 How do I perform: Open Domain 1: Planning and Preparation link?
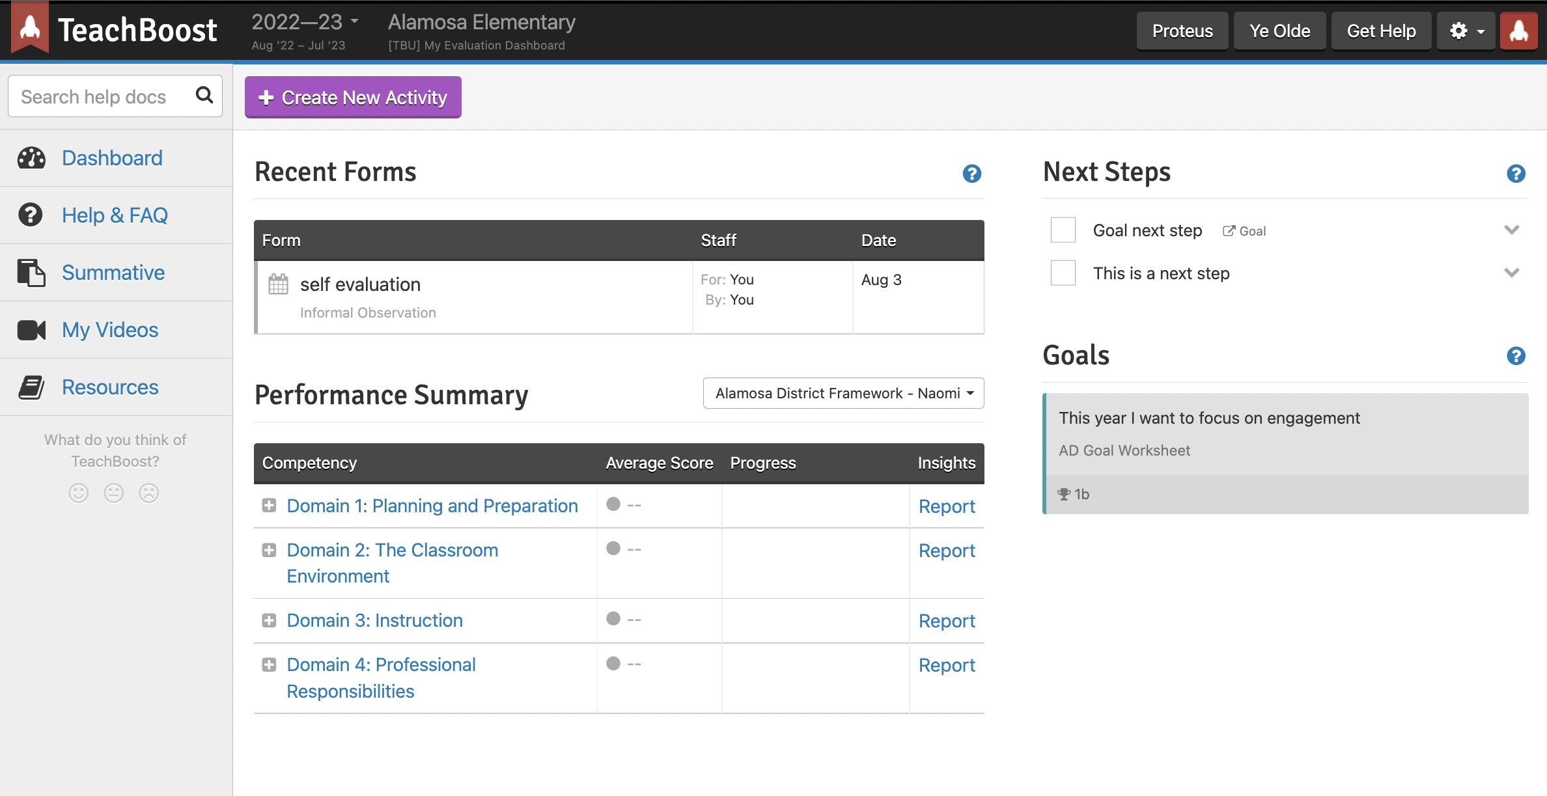click(432, 506)
